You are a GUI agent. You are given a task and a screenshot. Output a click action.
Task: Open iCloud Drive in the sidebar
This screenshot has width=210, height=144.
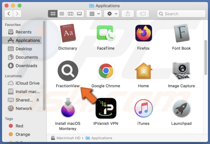22,83
